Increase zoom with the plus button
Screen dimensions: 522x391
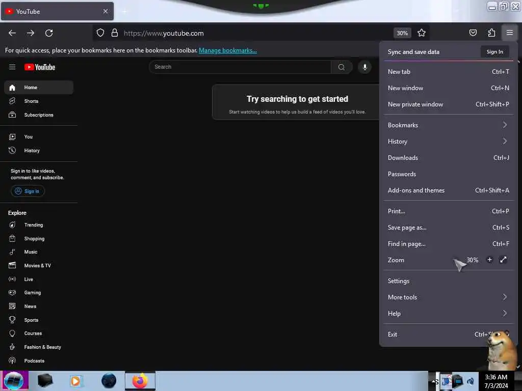(489, 260)
